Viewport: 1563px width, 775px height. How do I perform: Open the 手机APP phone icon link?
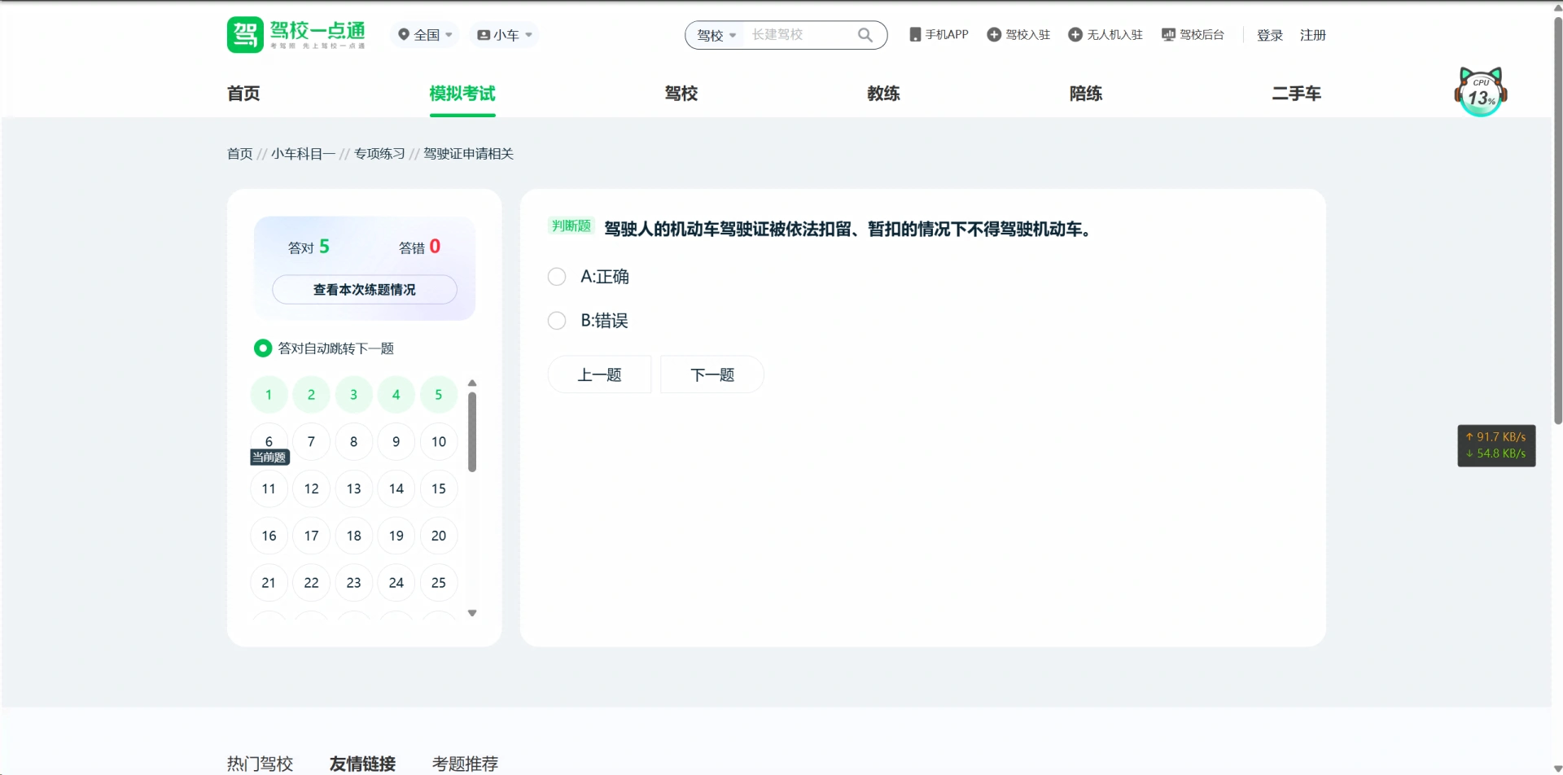point(915,35)
